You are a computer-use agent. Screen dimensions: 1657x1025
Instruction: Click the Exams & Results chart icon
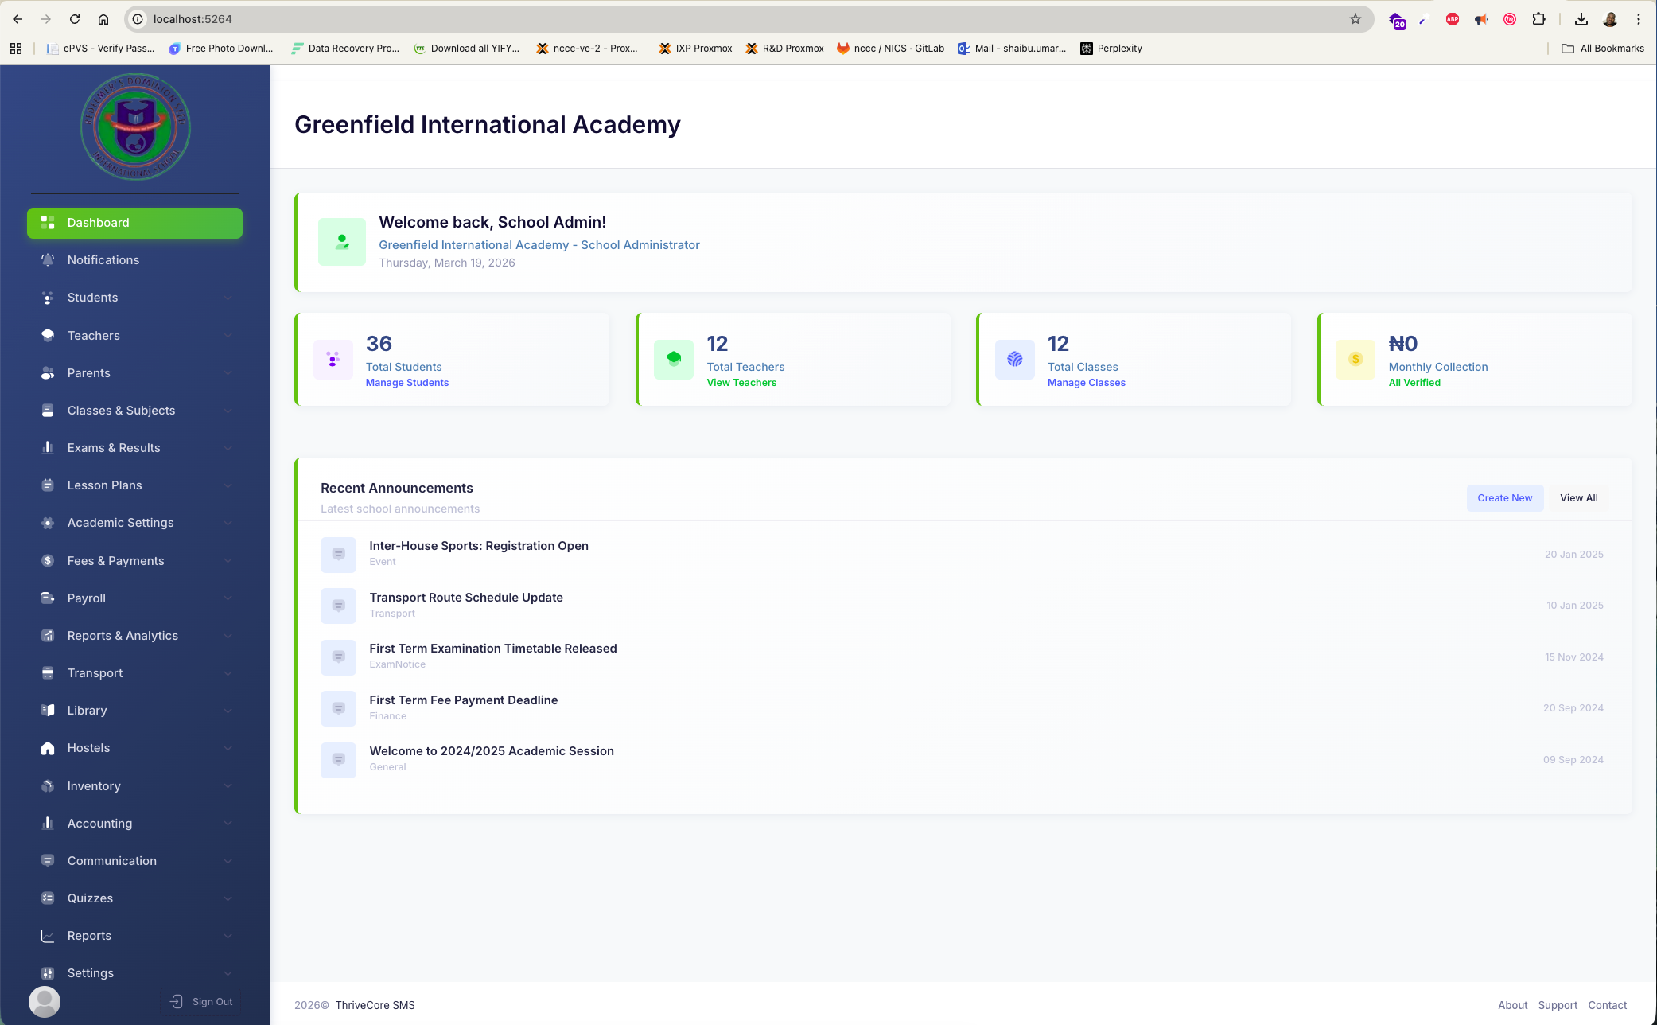coord(48,448)
